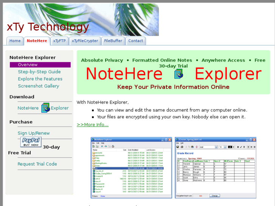Viewport: 275px width, 206px height.
Task: Click the NoteHere Explorer icon under Download
Action: pyautogui.click(x=45, y=108)
